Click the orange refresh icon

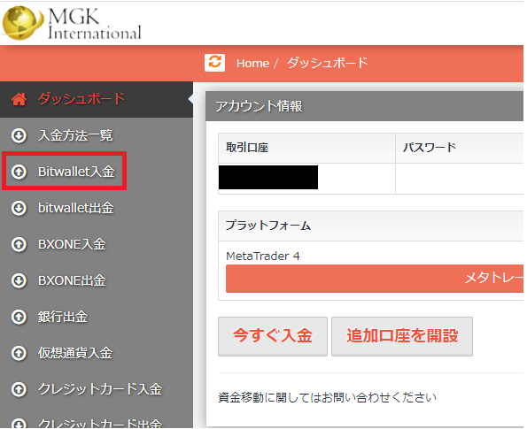pyautogui.click(x=214, y=63)
